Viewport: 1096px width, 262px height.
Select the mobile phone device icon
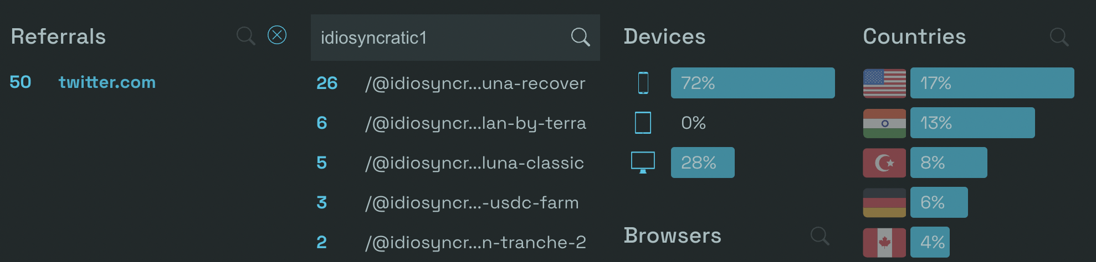[643, 83]
